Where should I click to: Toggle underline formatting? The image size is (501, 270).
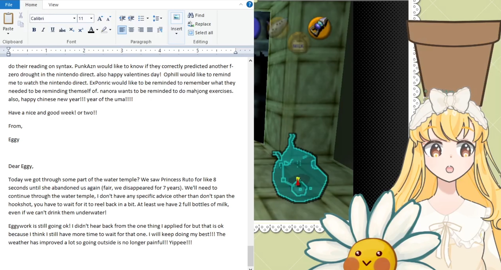click(53, 30)
